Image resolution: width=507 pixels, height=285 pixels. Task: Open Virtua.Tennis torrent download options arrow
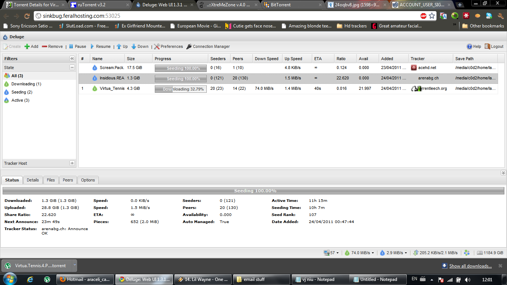[75, 265]
